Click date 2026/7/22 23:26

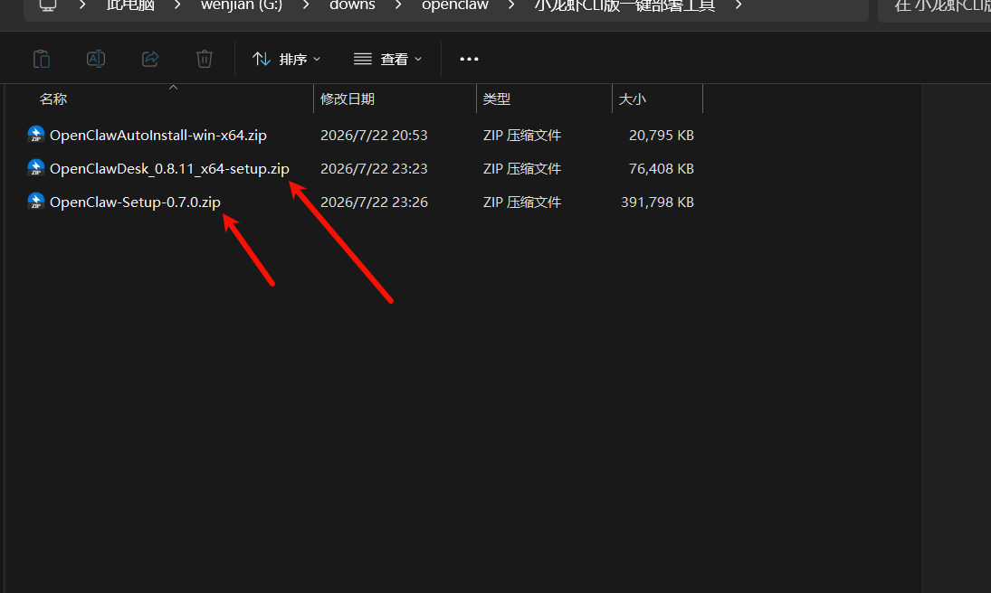click(x=374, y=202)
